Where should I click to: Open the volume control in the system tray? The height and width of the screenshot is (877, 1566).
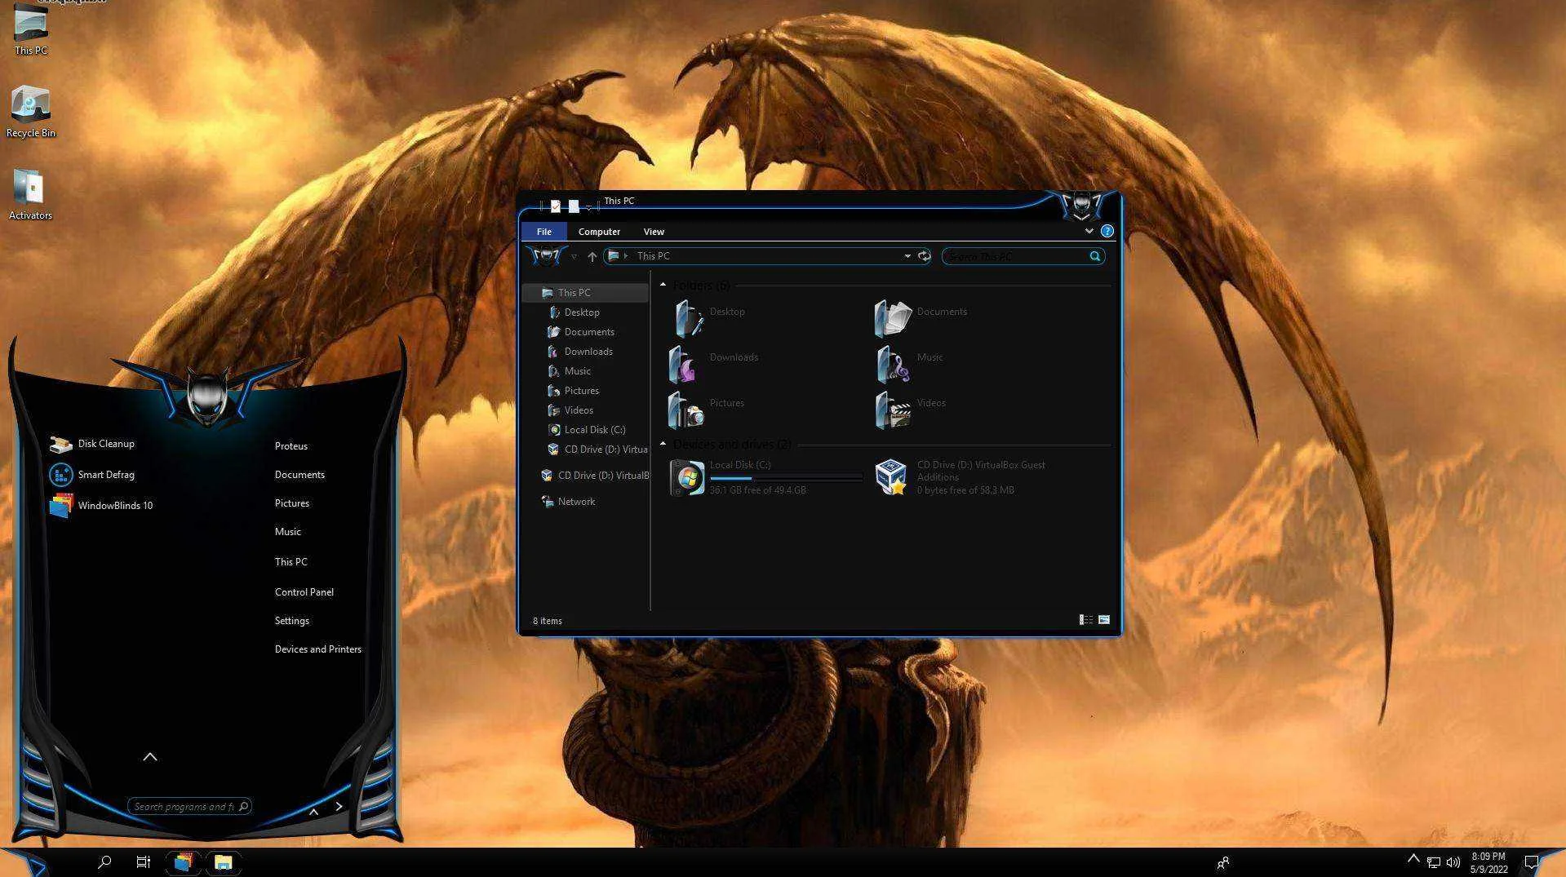coord(1453,863)
